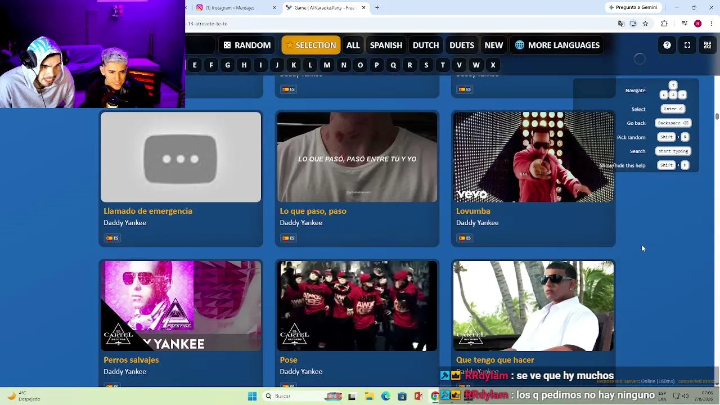The image size is (720, 405).
Task: Filter songs by Dutch
Action: click(426, 45)
